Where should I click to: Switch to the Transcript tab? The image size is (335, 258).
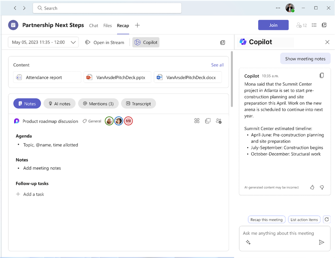(138, 103)
